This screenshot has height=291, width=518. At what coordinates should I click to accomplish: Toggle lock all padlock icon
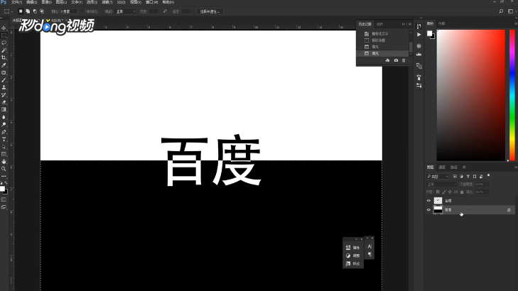[462, 192]
